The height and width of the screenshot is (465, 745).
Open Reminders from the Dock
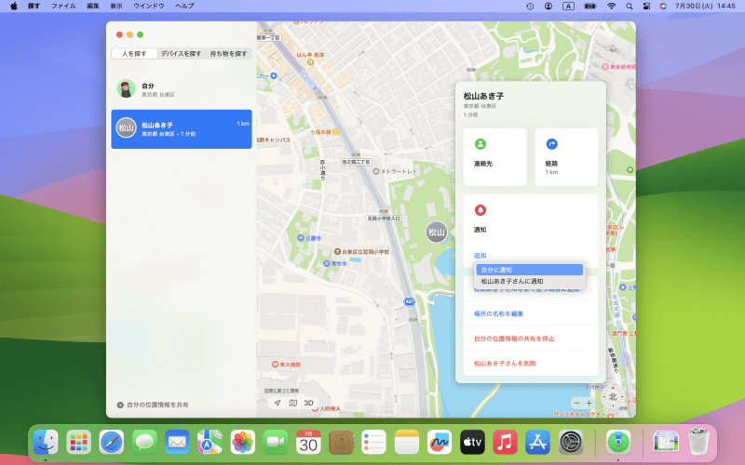pyautogui.click(x=373, y=443)
